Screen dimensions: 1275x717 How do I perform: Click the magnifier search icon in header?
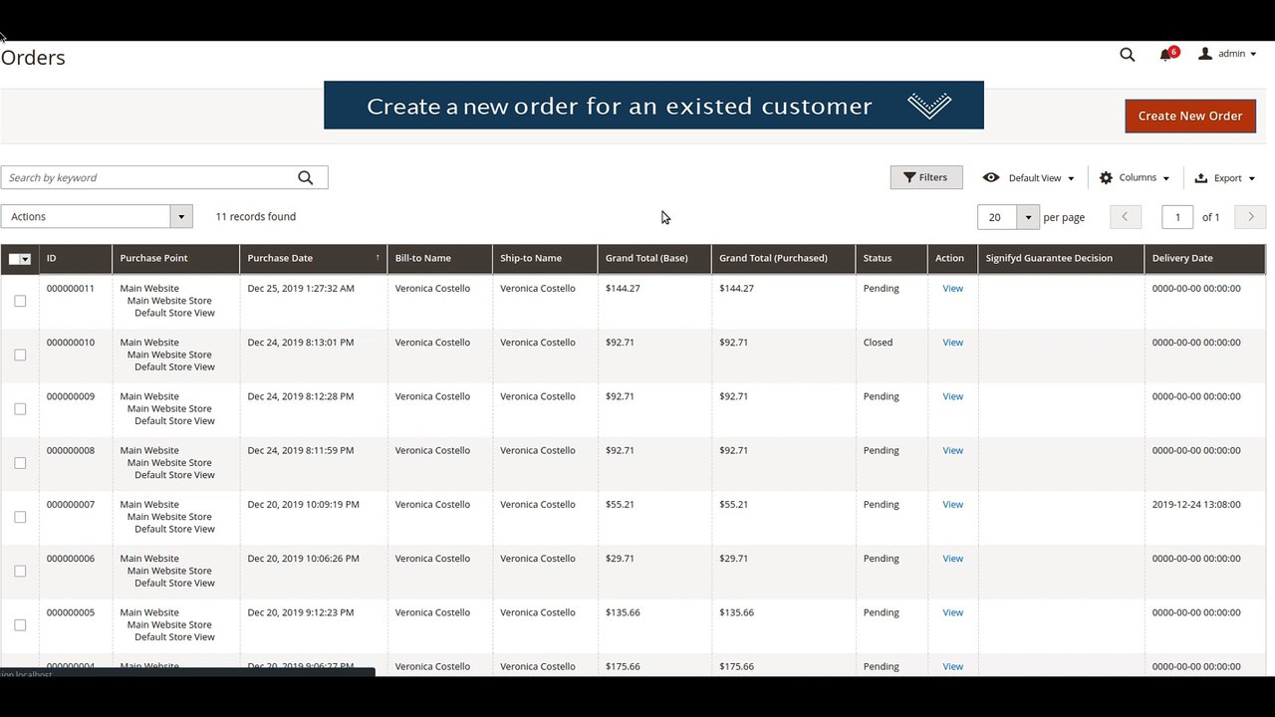coord(1127,55)
